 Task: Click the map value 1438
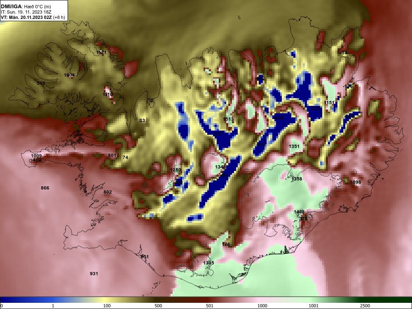point(299,212)
